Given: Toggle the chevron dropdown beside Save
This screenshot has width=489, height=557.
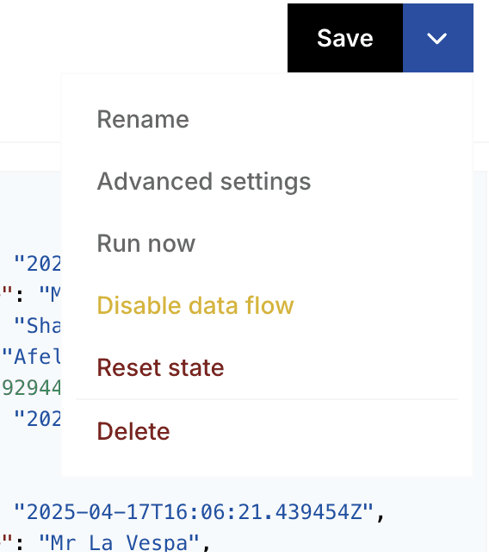Looking at the screenshot, I should (438, 38).
